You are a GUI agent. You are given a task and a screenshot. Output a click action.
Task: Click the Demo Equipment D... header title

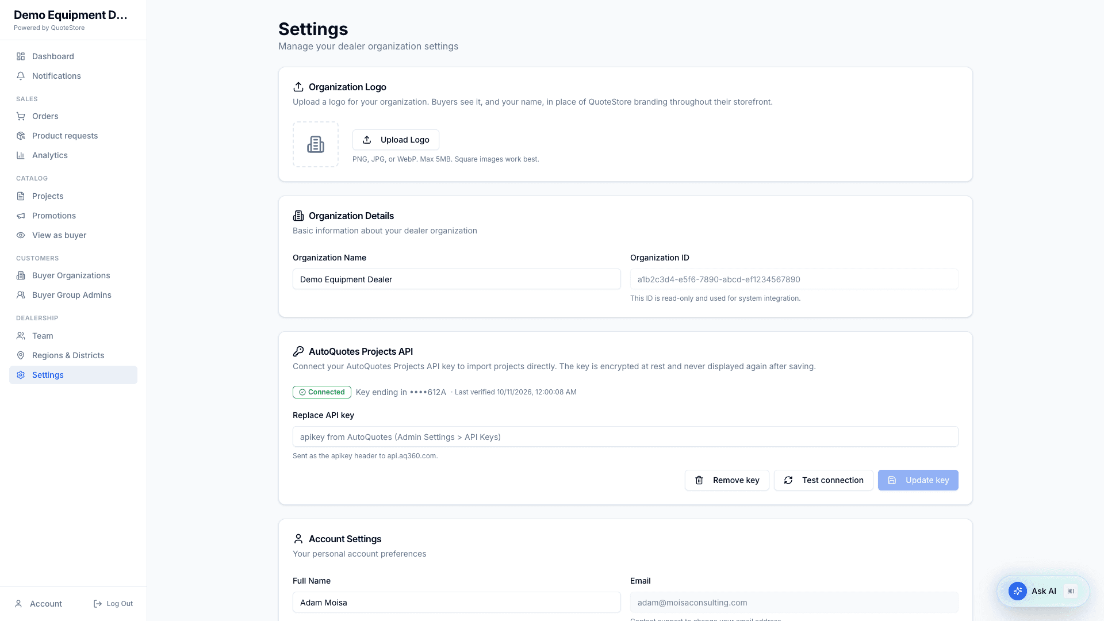coord(71,15)
